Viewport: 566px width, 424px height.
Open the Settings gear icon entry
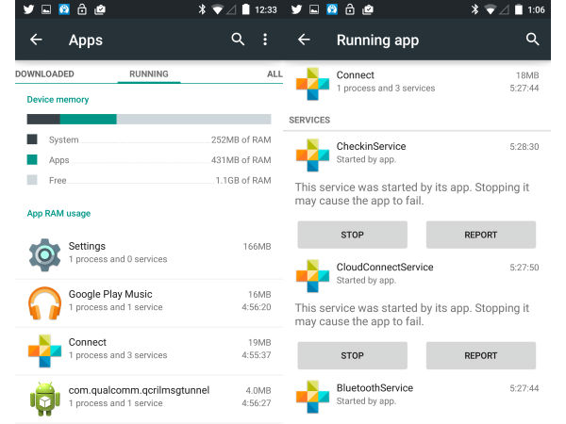tap(44, 253)
